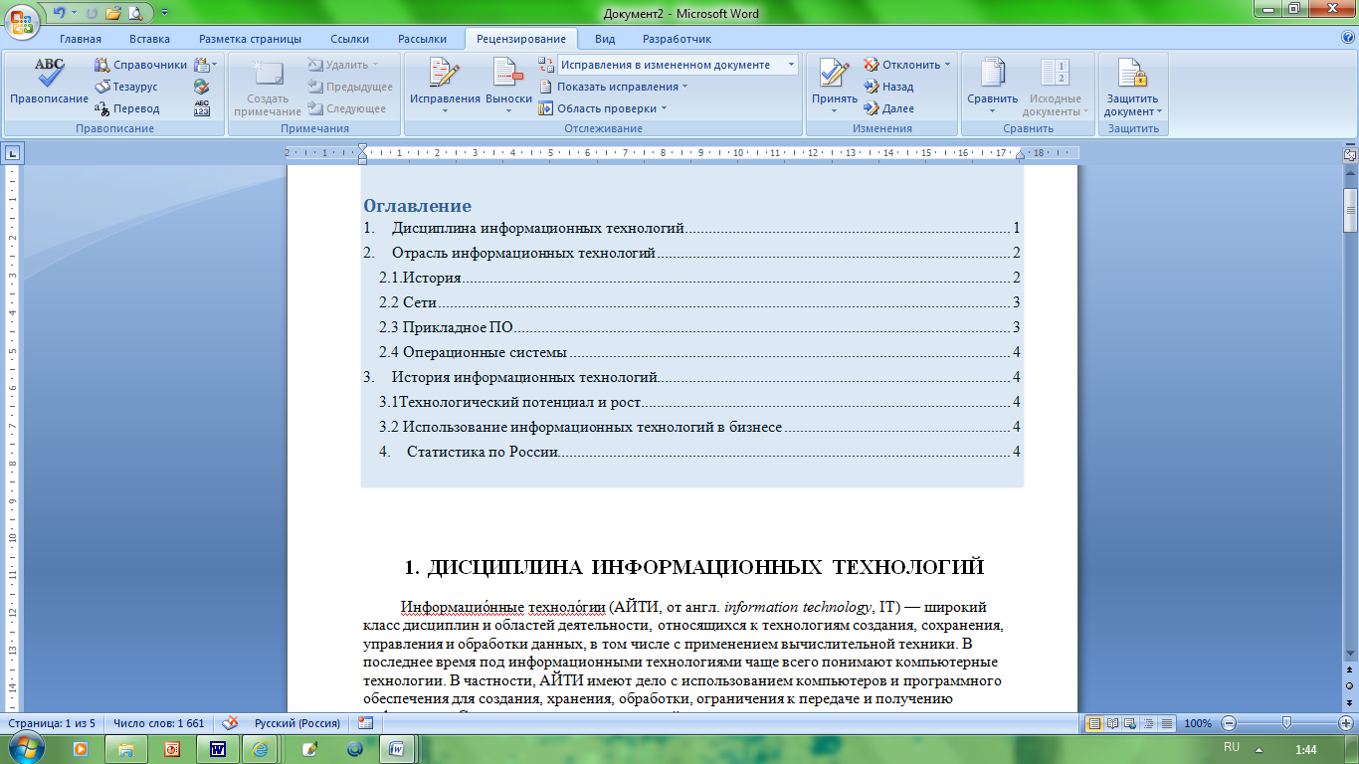Click the open folder quick access icon
Image resolution: width=1359 pixels, height=764 pixels.
click(x=114, y=13)
